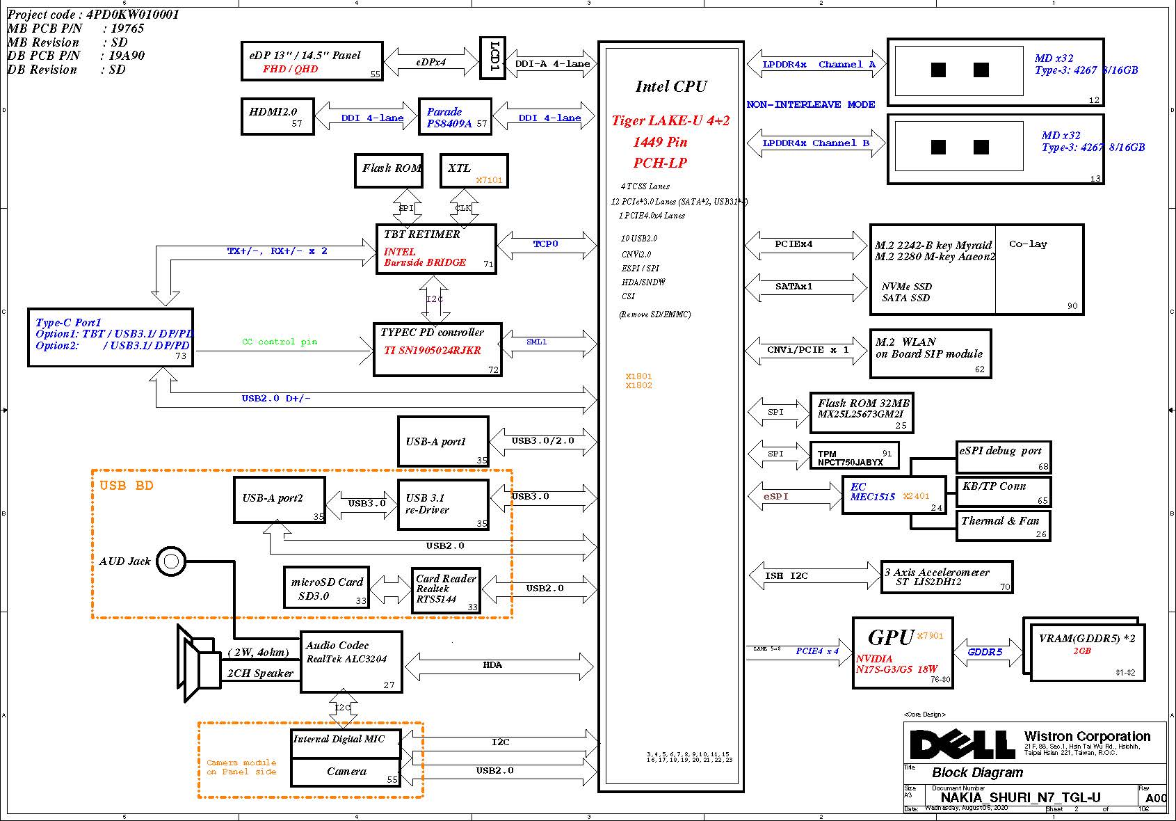Viewport: 1176px width, 821px height.
Task: Click the SATAx1 arrow label
Action: 794,287
